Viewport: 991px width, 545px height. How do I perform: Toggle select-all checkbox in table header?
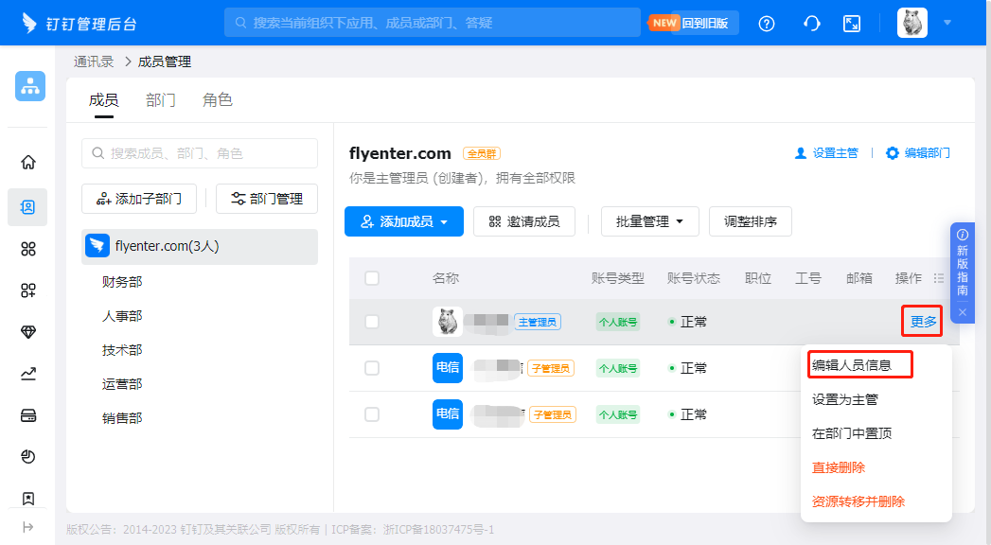(x=372, y=278)
